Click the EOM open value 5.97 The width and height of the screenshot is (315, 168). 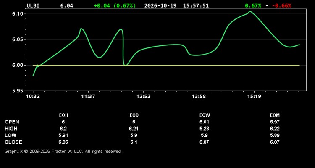pos(275,122)
